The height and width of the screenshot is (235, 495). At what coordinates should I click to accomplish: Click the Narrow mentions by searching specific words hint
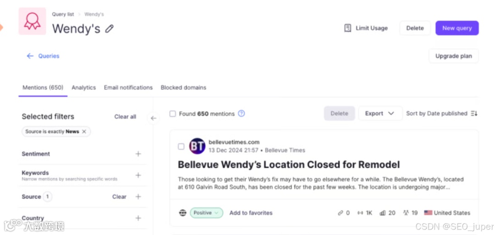point(70,179)
